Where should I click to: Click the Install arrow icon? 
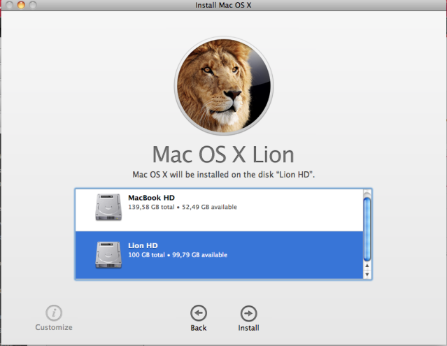(248, 314)
